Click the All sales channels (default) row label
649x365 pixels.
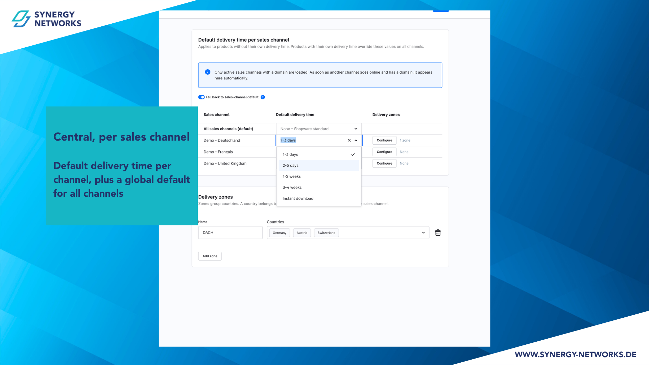click(x=228, y=129)
